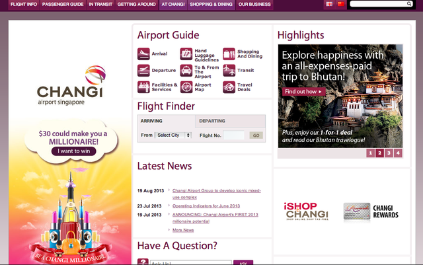Screen dimensions: 423x265
Task: Click the question mark icon
Action: [x=143, y=262]
